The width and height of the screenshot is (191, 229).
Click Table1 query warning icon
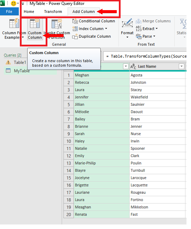8,62
